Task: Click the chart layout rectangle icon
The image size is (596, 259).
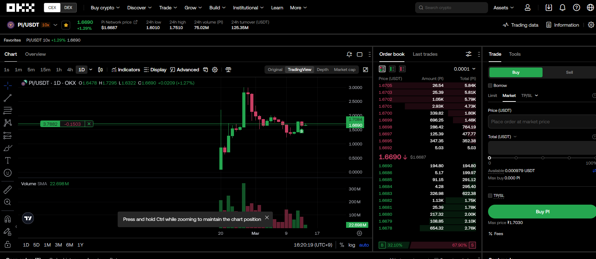Action: pos(360,54)
